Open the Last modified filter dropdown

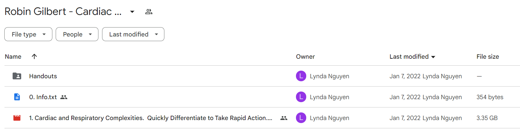[x=133, y=34]
